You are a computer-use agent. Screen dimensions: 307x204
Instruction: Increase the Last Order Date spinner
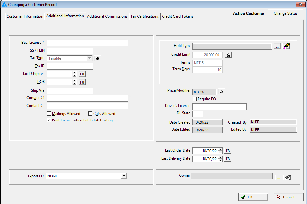(220, 149)
